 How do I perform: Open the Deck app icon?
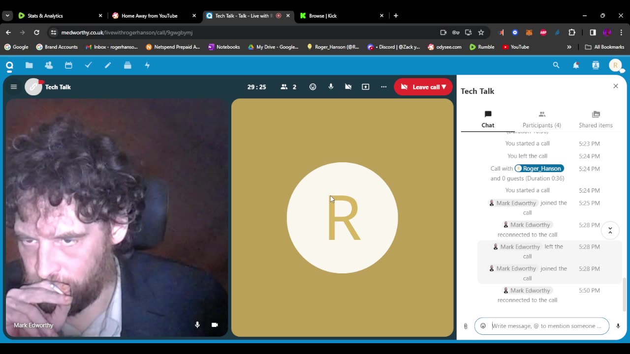pos(127,65)
